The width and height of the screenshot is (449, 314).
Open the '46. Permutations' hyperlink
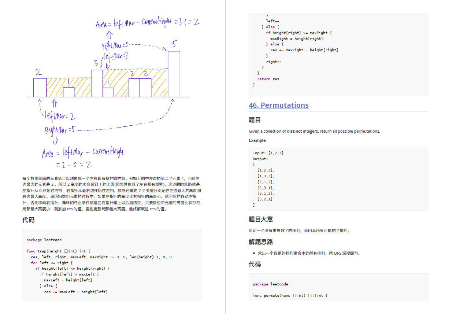[x=278, y=105]
